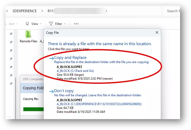Image resolution: width=191 pixels, height=130 pixels.
Task: Click the Search box in Explorer
Action: (172, 11)
